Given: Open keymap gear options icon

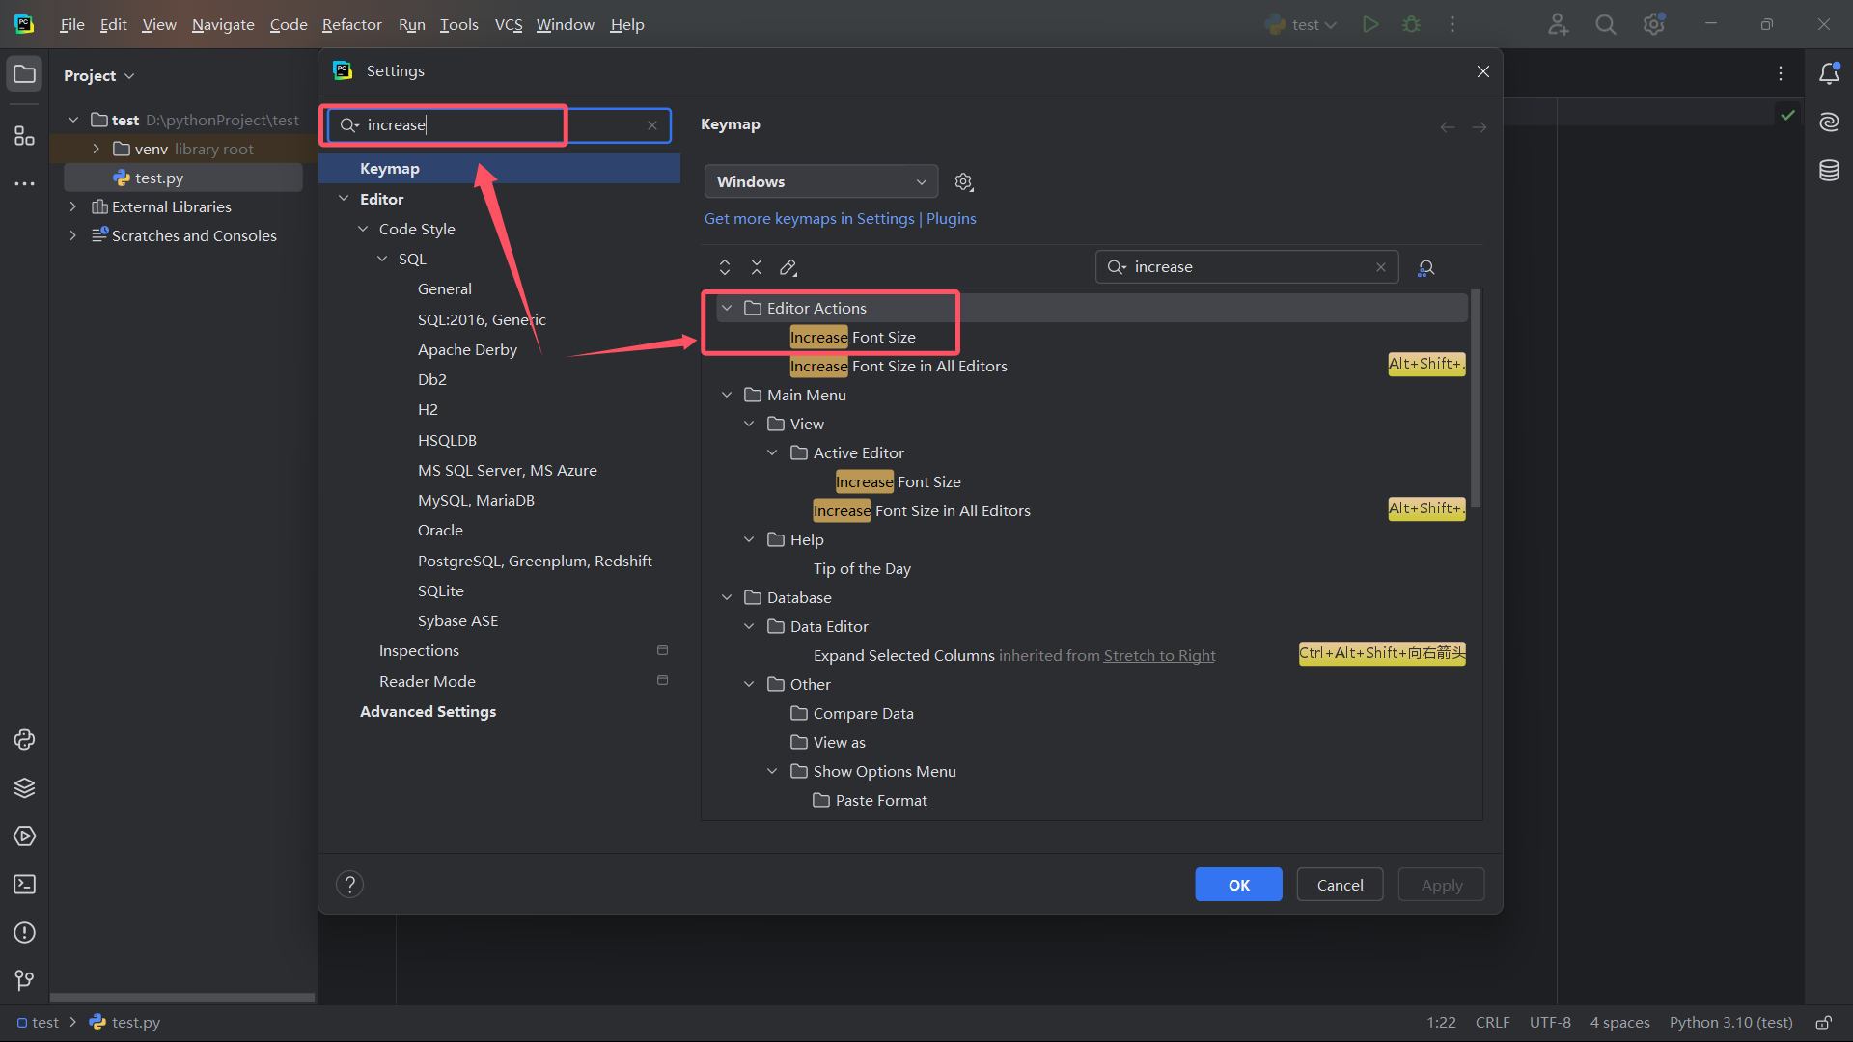Looking at the screenshot, I should coord(963,182).
